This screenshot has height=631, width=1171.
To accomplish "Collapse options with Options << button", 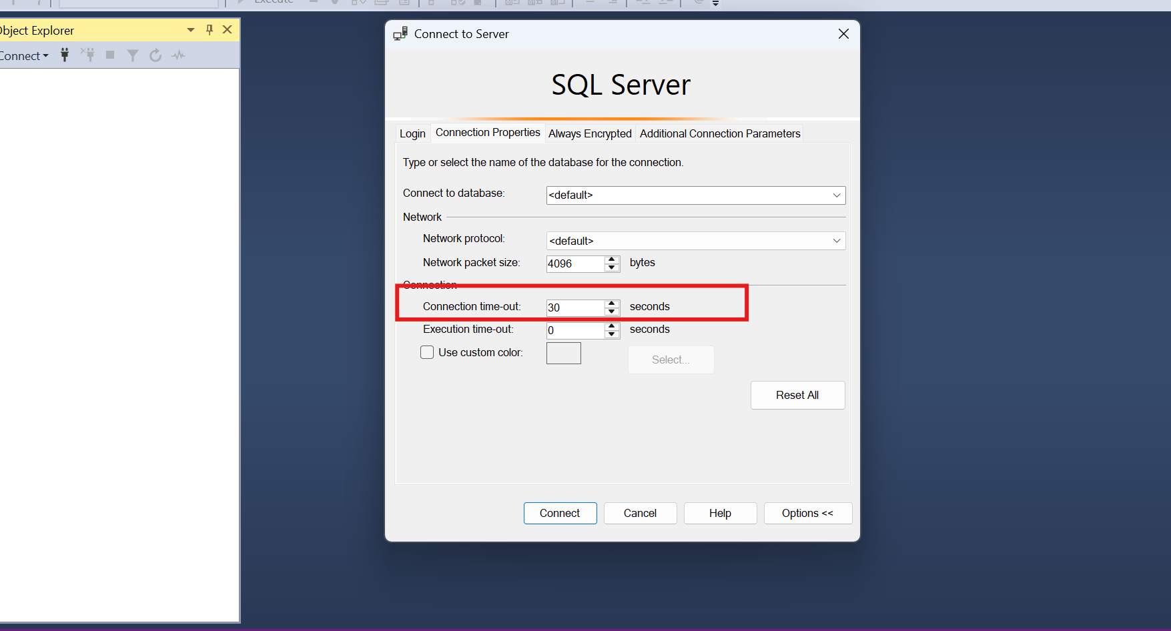I will 807,513.
